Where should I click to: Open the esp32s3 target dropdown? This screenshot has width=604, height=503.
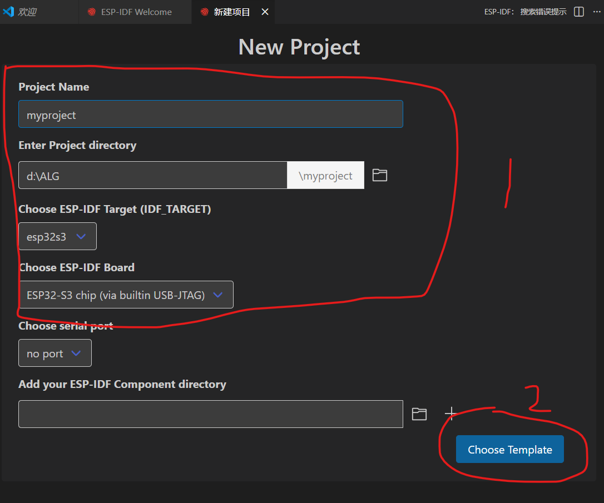(57, 236)
